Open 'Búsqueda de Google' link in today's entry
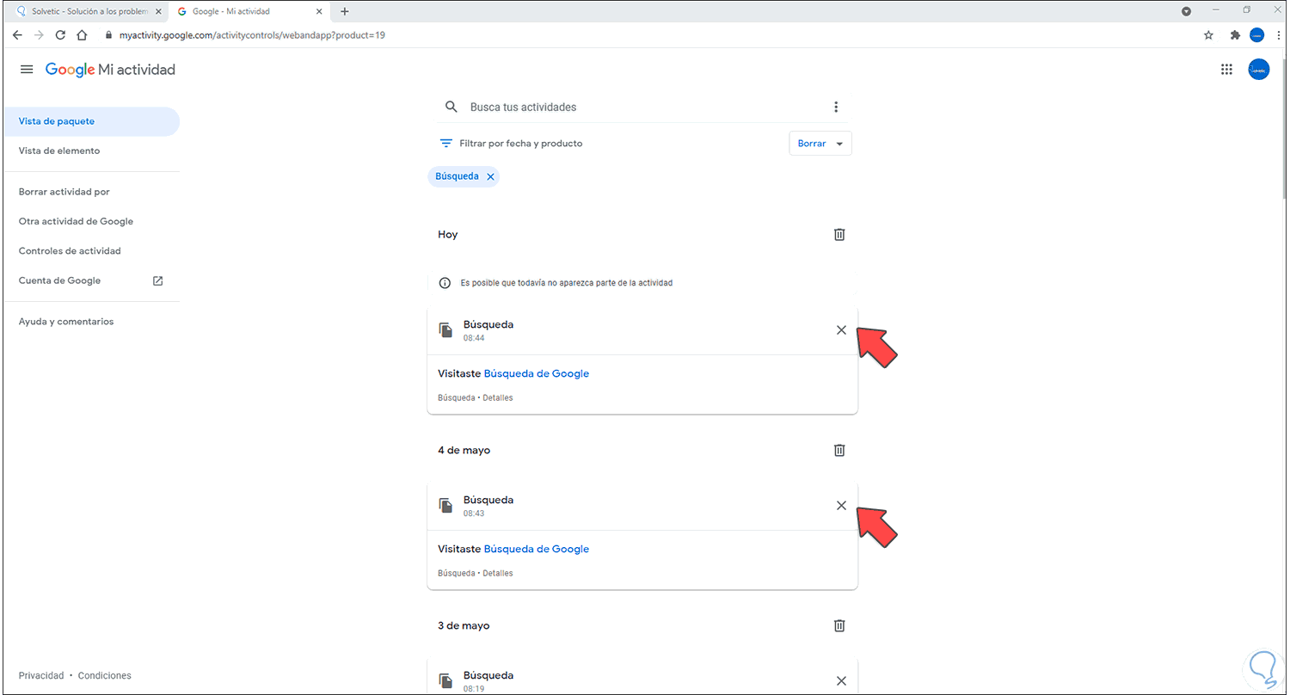 pyautogui.click(x=536, y=373)
